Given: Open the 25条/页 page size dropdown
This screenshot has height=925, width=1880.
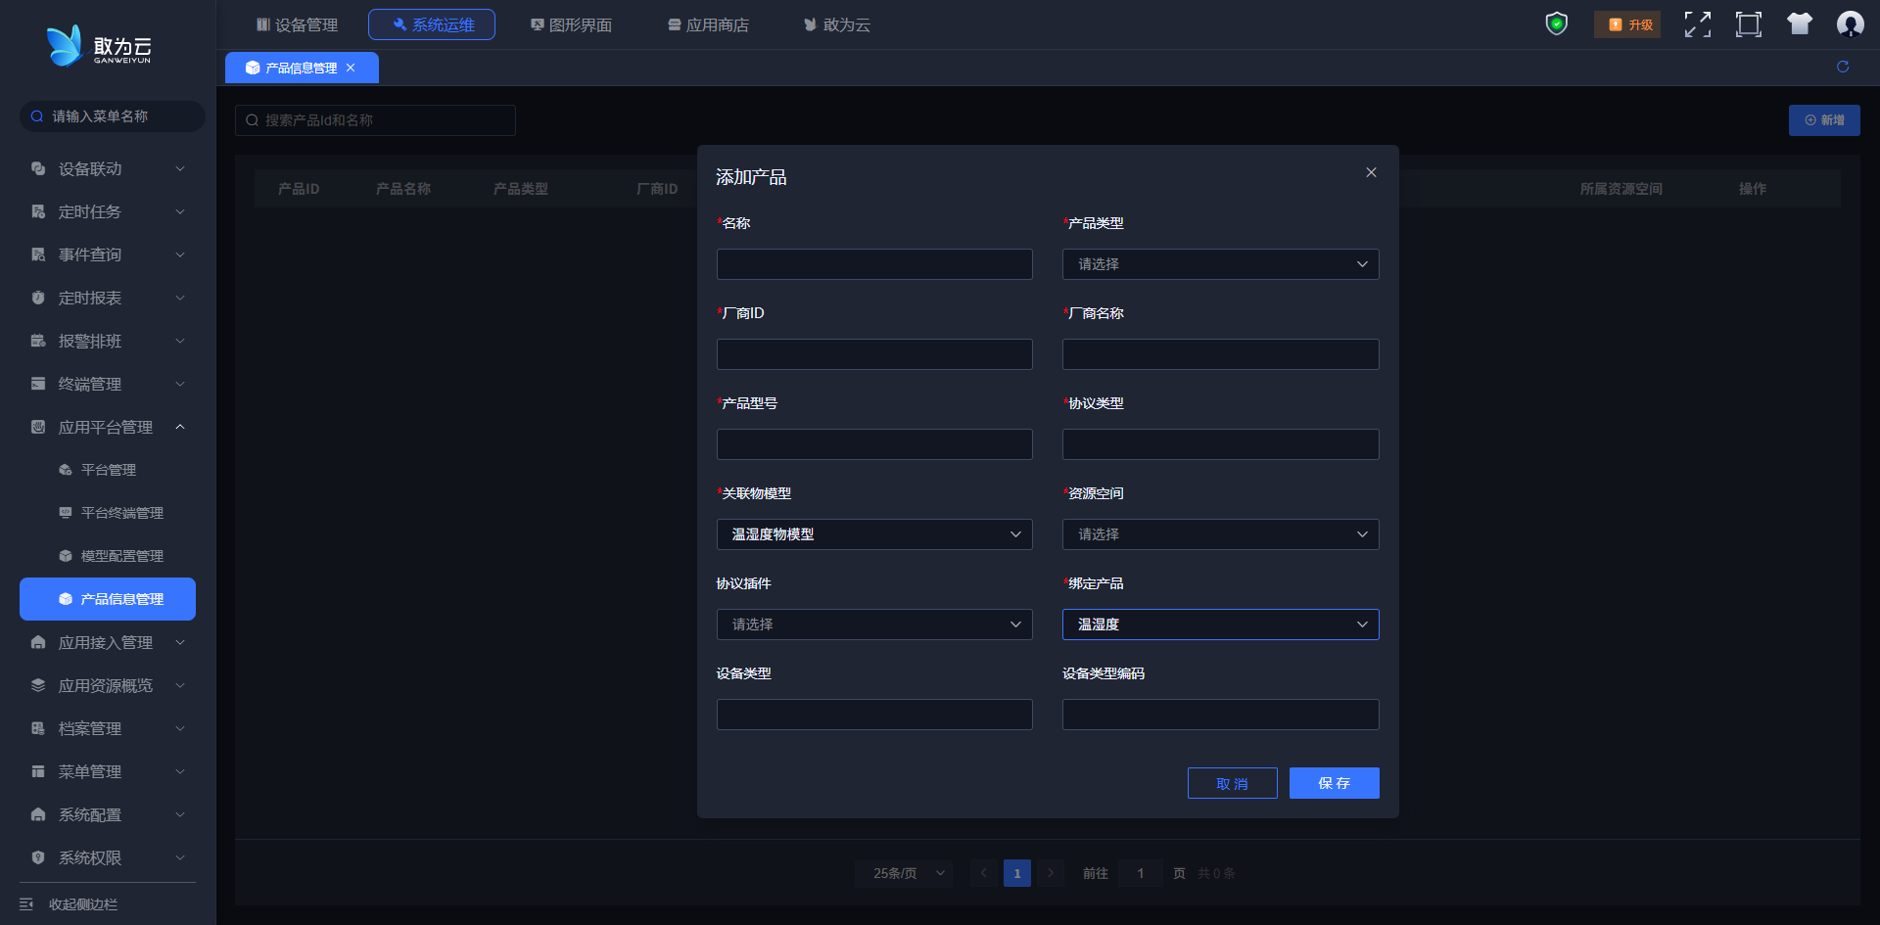Looking at the screenshot, I should [x=904, y=873].
